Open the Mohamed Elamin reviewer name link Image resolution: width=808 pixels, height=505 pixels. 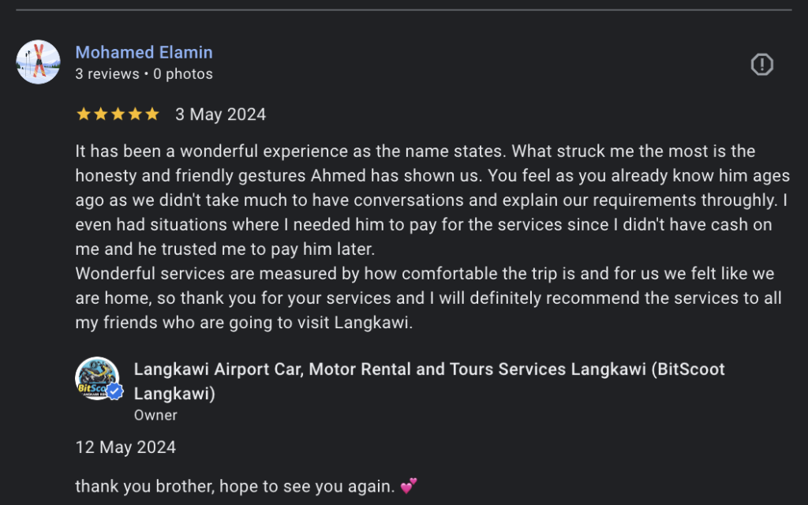(x=144, y=53)
